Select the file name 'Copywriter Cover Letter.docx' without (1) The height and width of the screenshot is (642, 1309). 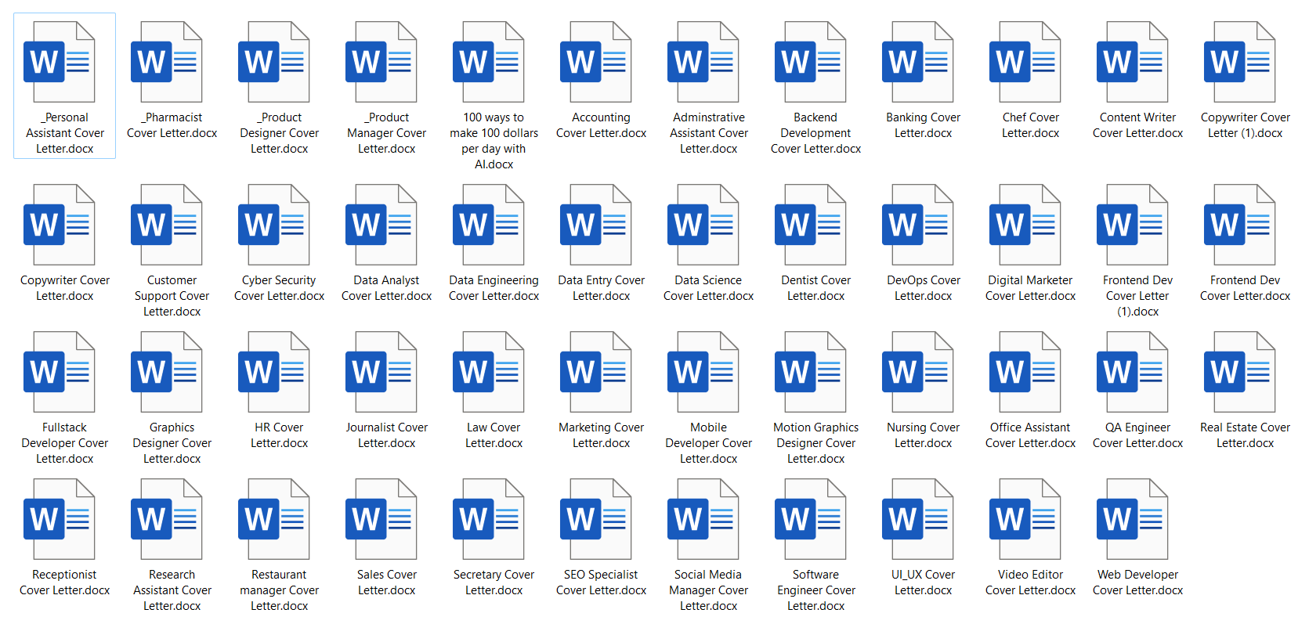pos(65,288)
